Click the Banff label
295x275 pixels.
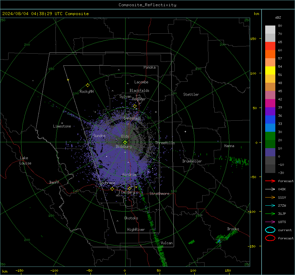click(x=54, y=182)
